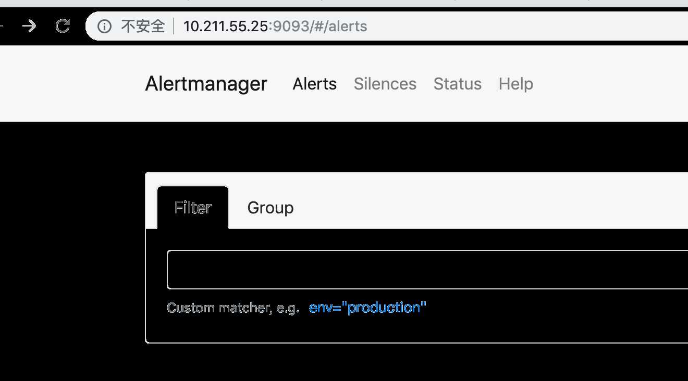This screenshot has height=381, width=688.
Task: Click the Alertmanager brand title
Action: tap(206, 84)
